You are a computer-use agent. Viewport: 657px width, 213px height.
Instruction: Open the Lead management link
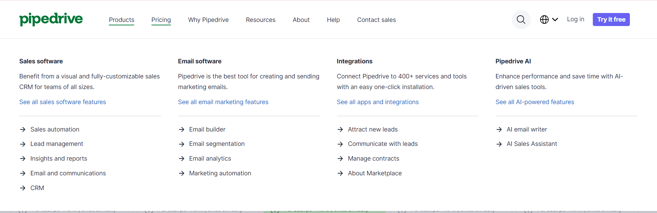coord(57,144)
